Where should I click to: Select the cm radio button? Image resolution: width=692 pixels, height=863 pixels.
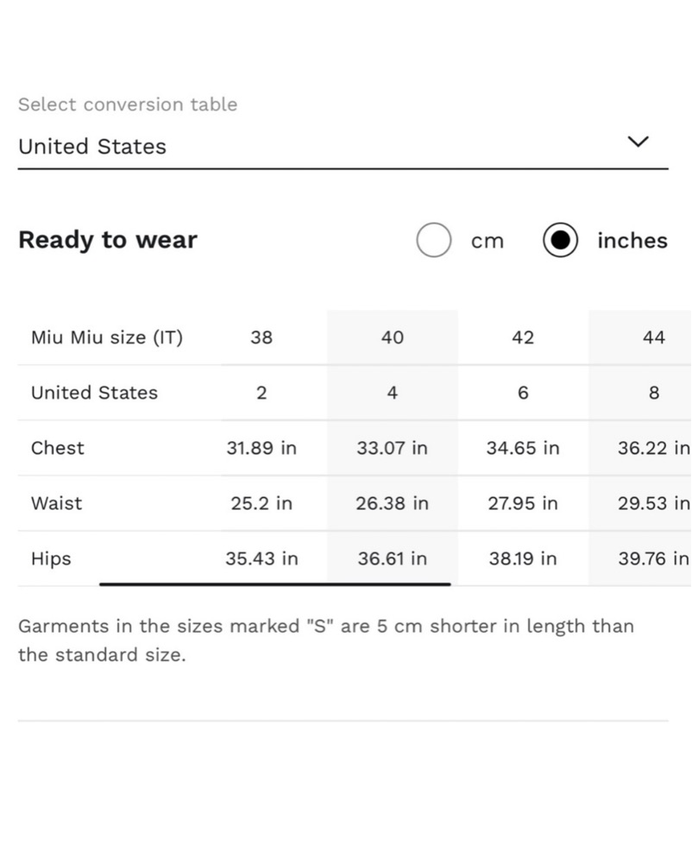(x=434, y=240)
